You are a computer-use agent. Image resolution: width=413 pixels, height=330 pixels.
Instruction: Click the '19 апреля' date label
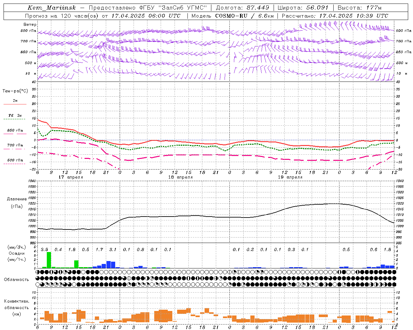pyautogui.click(x=290, y=177)
